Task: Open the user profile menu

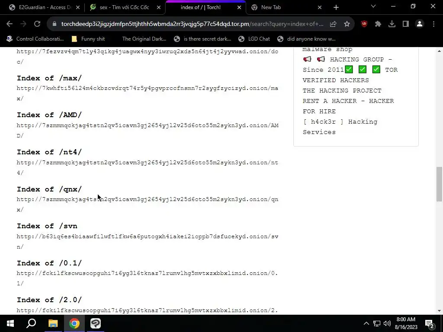Action: coord(420,24)
